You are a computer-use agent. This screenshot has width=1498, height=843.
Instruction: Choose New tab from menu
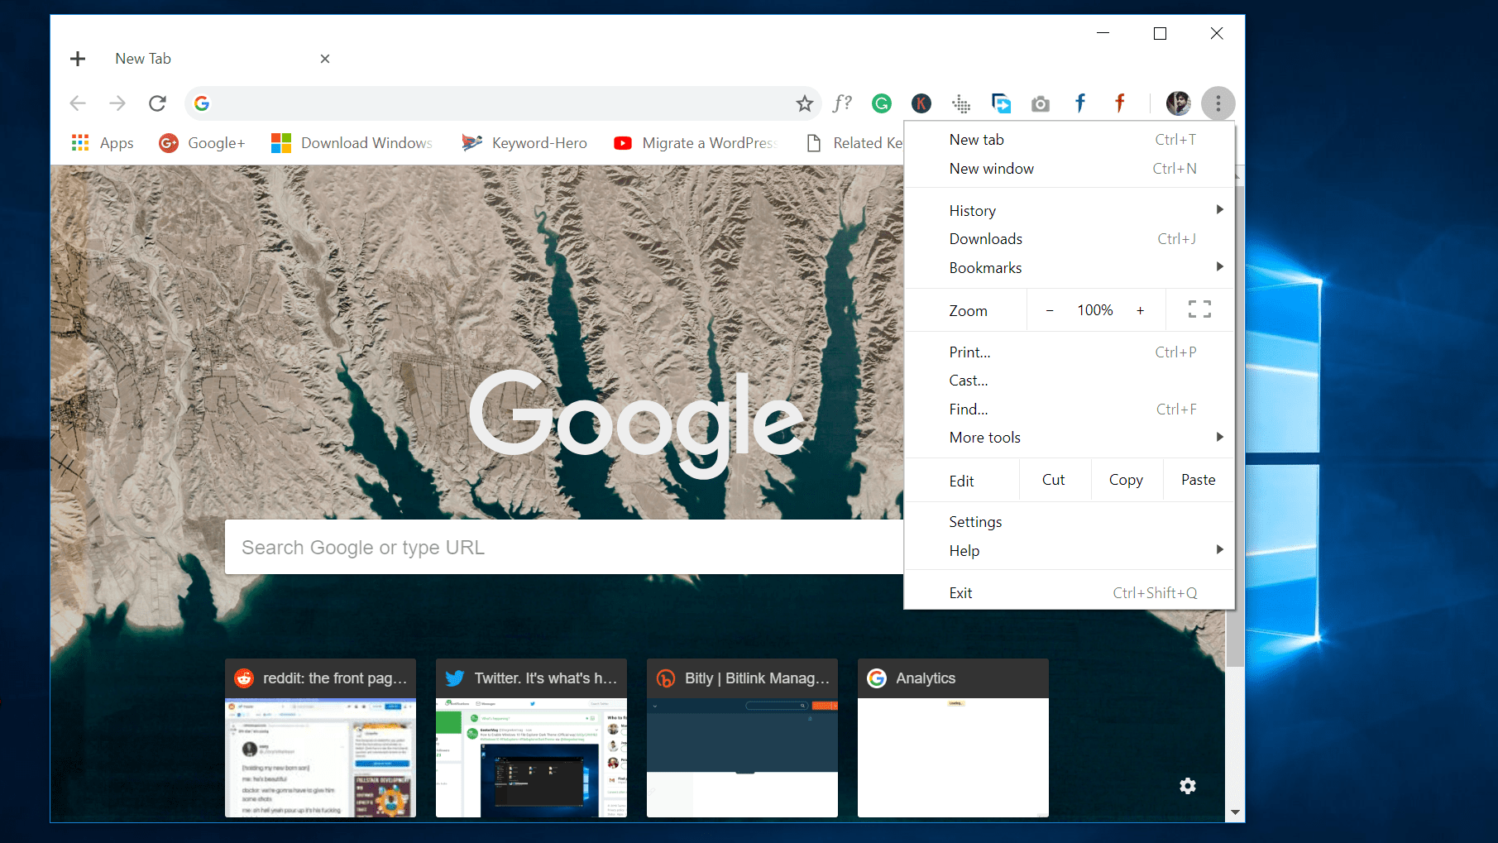point(1070,140)
